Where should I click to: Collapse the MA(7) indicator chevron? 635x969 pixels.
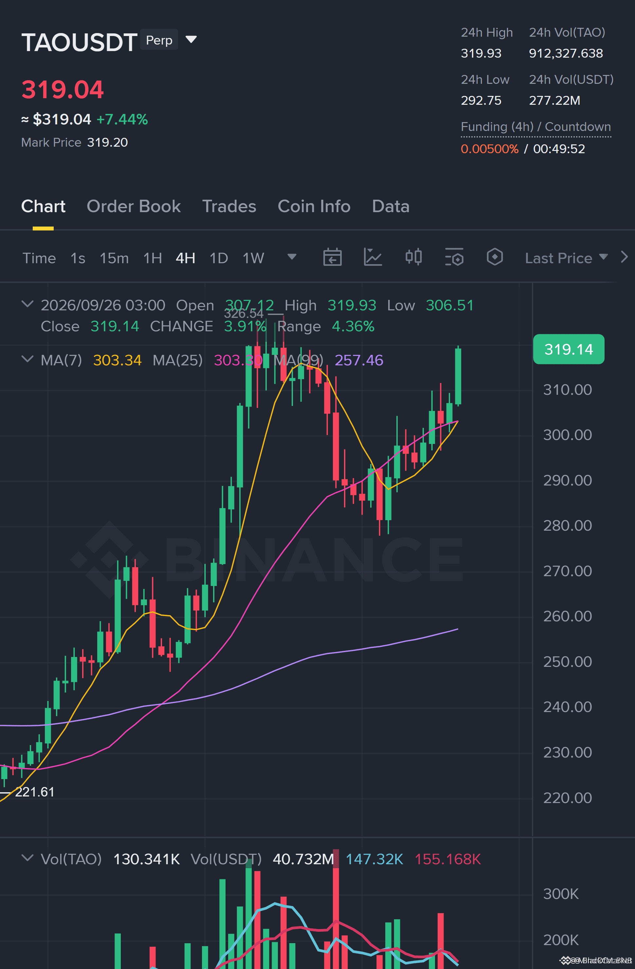(x=27, y=359)
